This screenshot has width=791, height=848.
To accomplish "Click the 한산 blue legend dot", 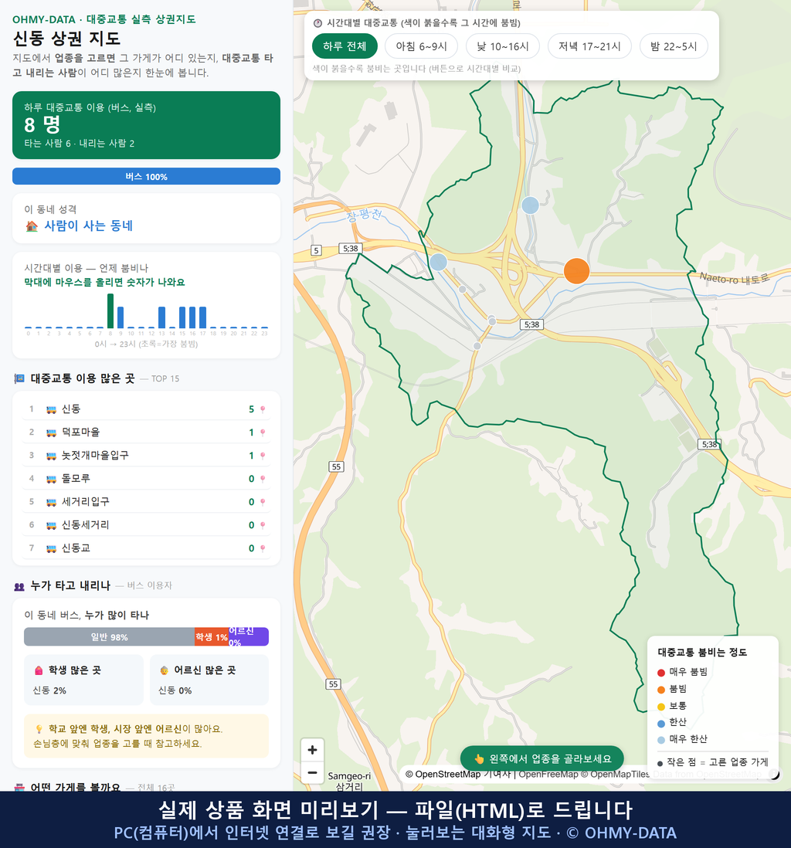I will [x=661, y=723].
